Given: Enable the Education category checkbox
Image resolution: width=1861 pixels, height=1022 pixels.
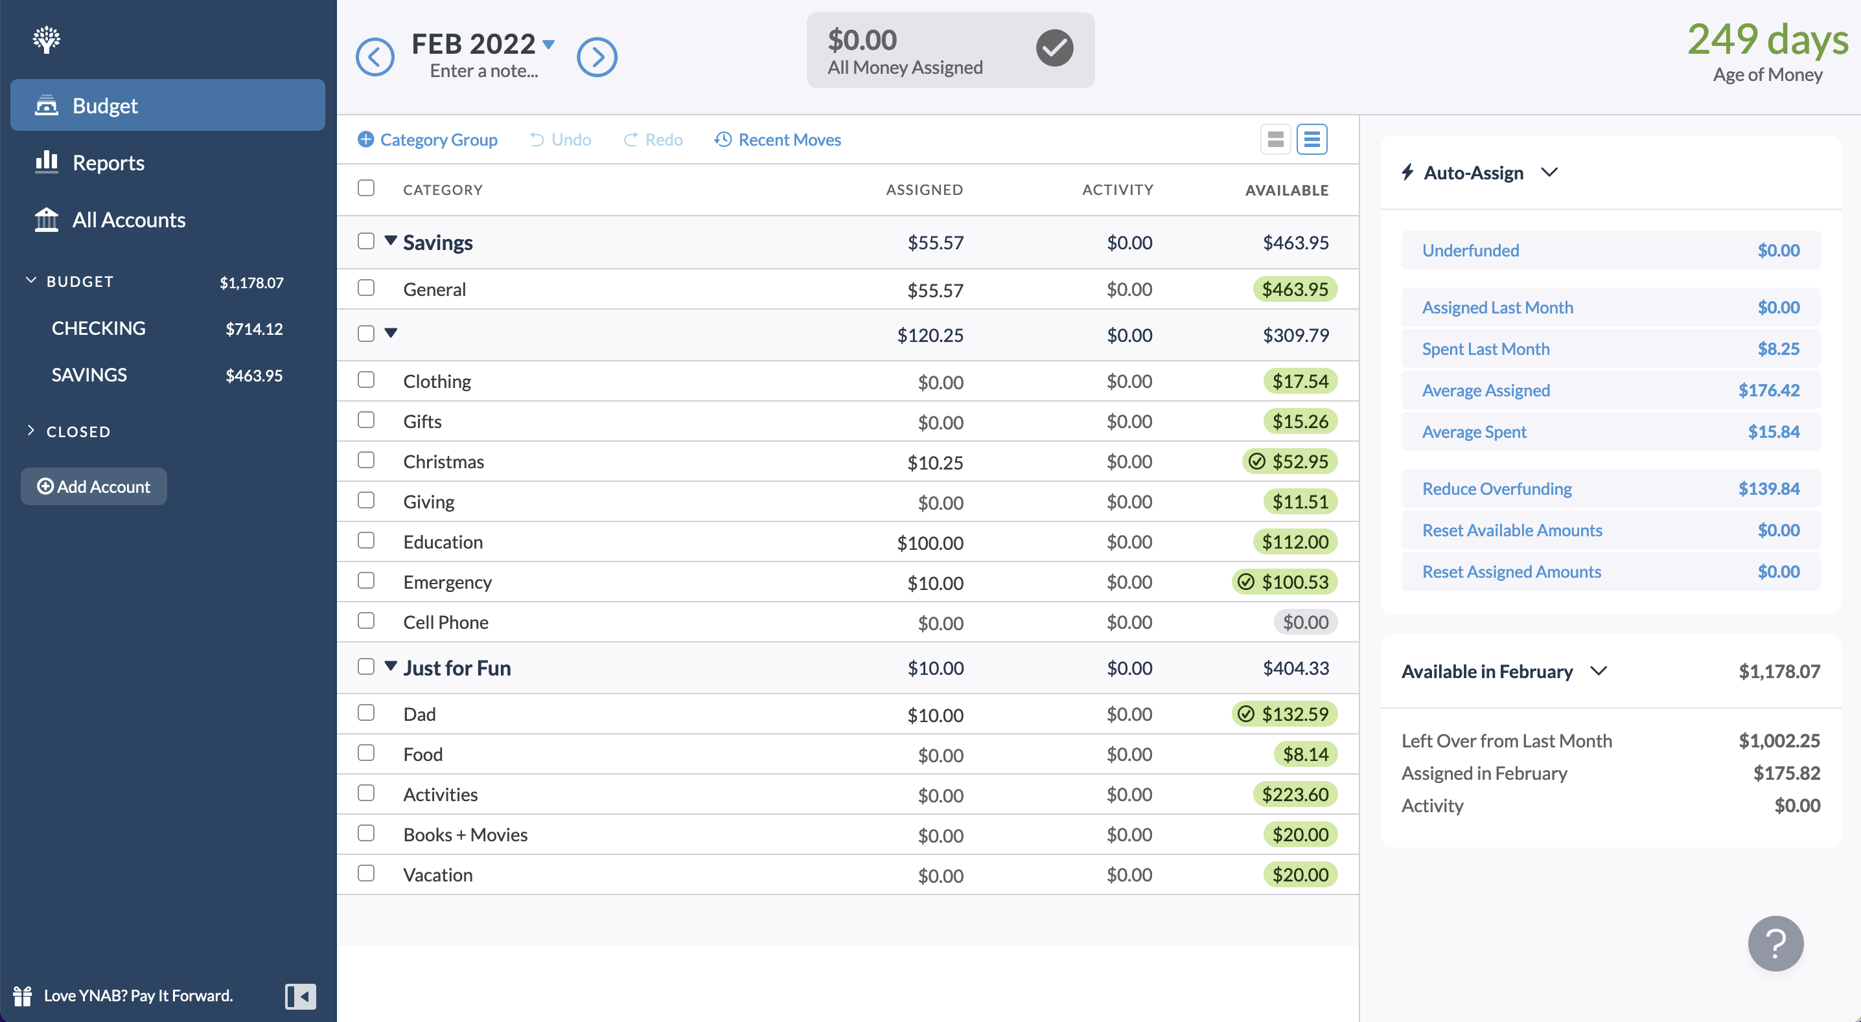Looking at the screenshot, I should [x=365, y=540].
